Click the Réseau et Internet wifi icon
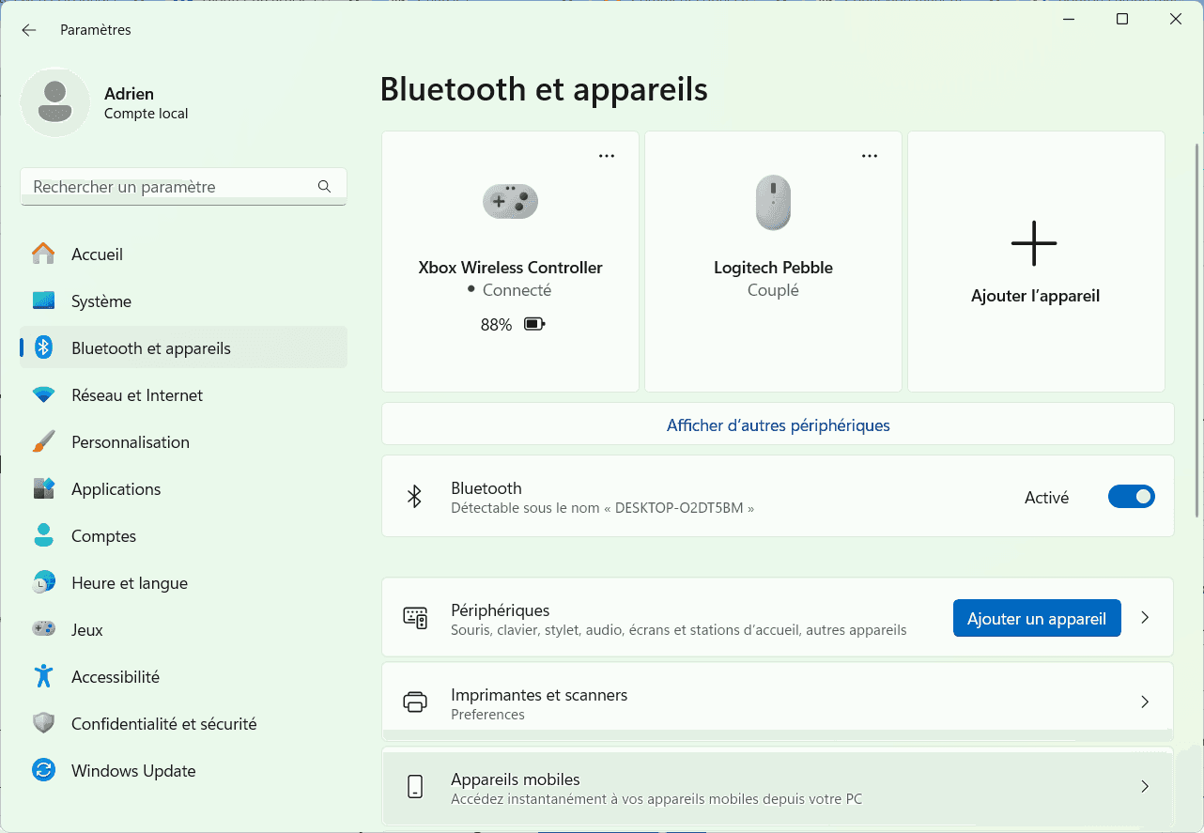1204x833 pixels. click(x=43, y=395)
